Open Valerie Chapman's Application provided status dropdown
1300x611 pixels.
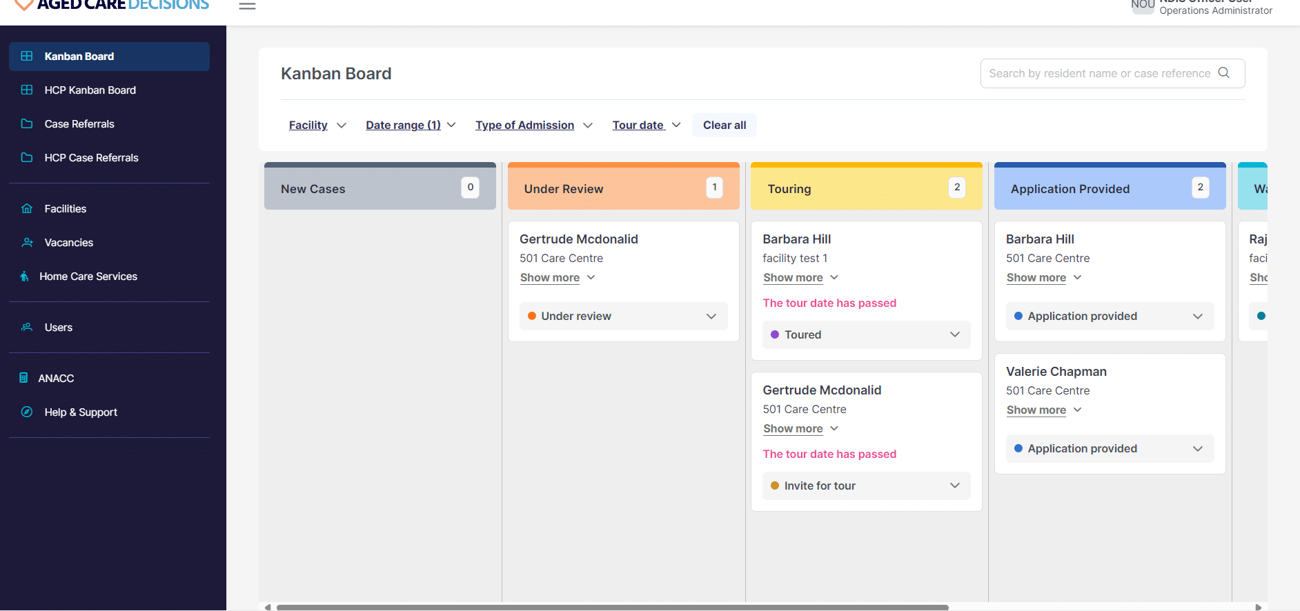click(1110, 448)
